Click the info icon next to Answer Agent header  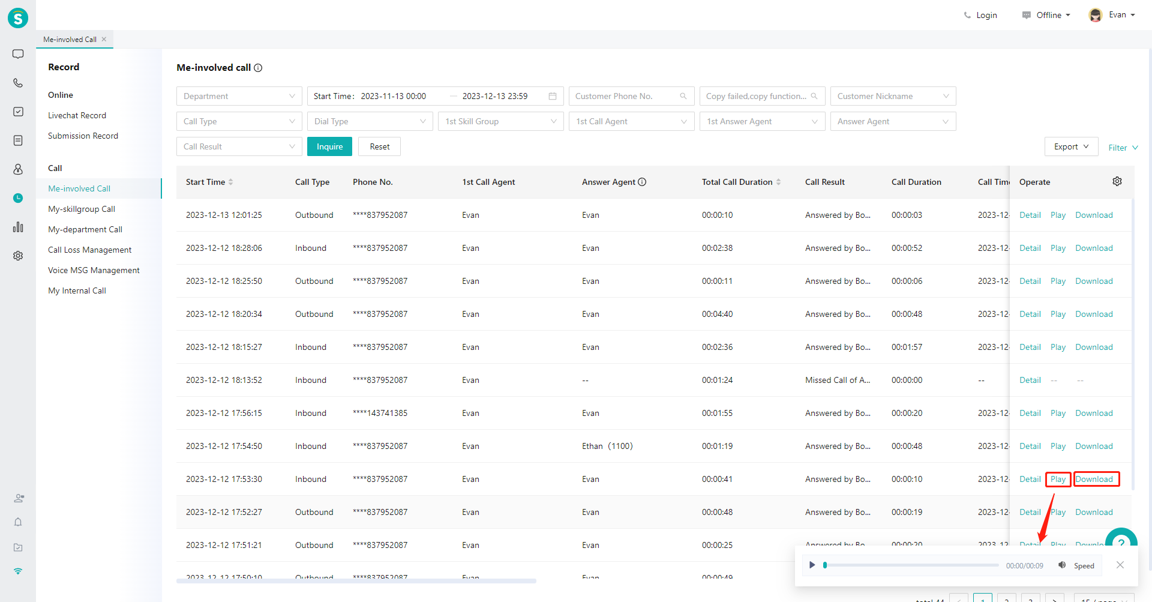point(642,182)
